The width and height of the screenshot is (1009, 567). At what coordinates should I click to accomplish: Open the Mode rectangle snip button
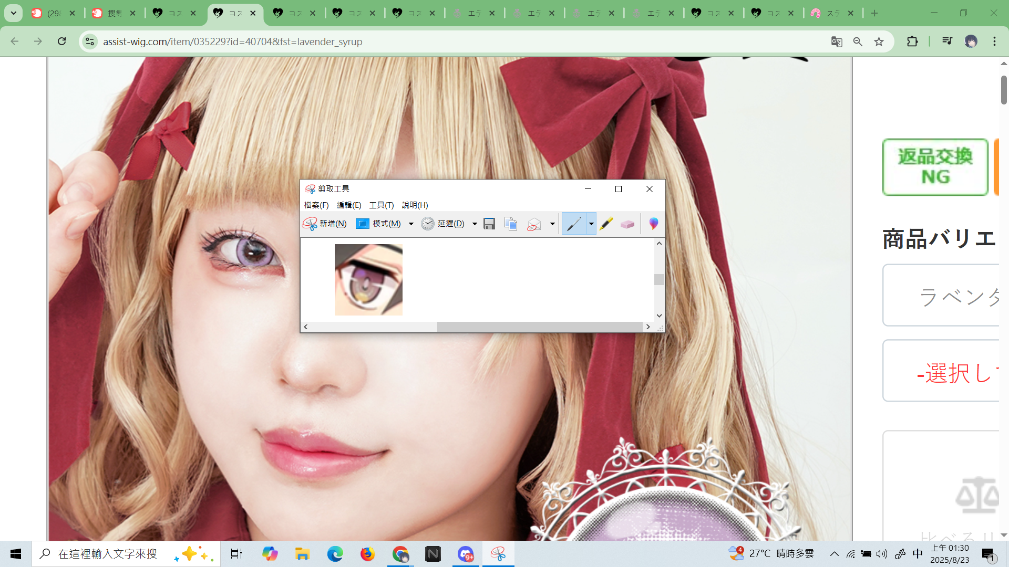point(378,224)
